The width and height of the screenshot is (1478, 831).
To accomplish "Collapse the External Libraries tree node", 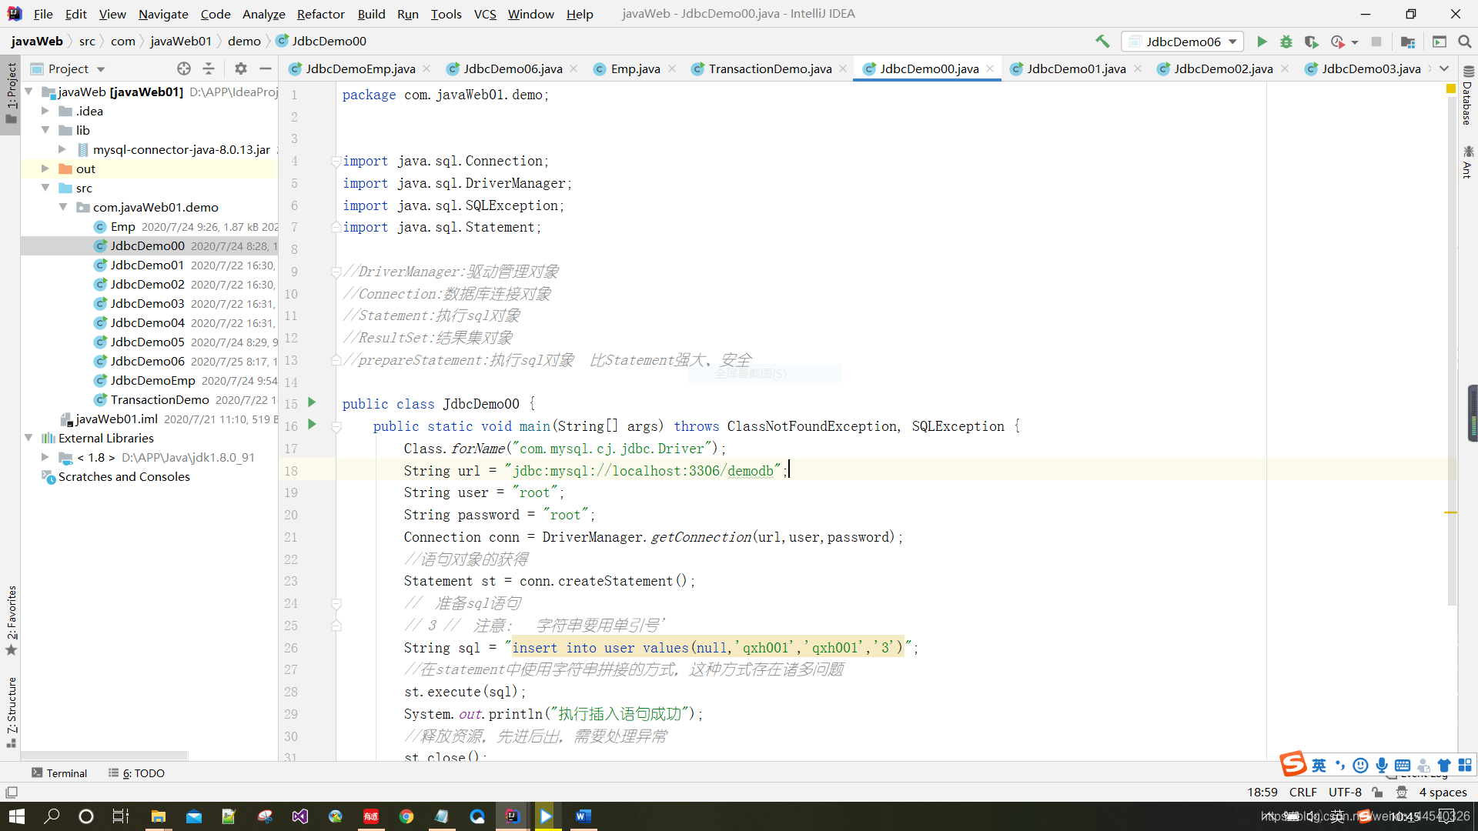I will click(x=28, y=438).
